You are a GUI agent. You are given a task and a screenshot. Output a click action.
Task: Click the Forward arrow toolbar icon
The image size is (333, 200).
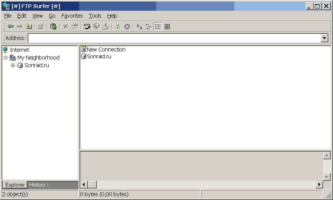pos(20,26)
